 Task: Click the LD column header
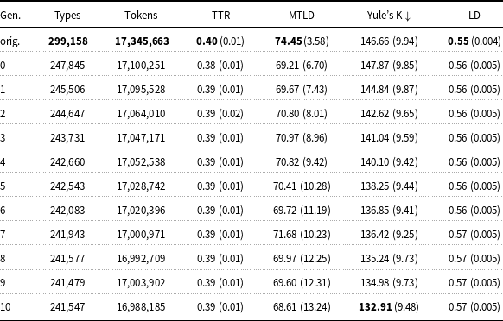[474, 15]
